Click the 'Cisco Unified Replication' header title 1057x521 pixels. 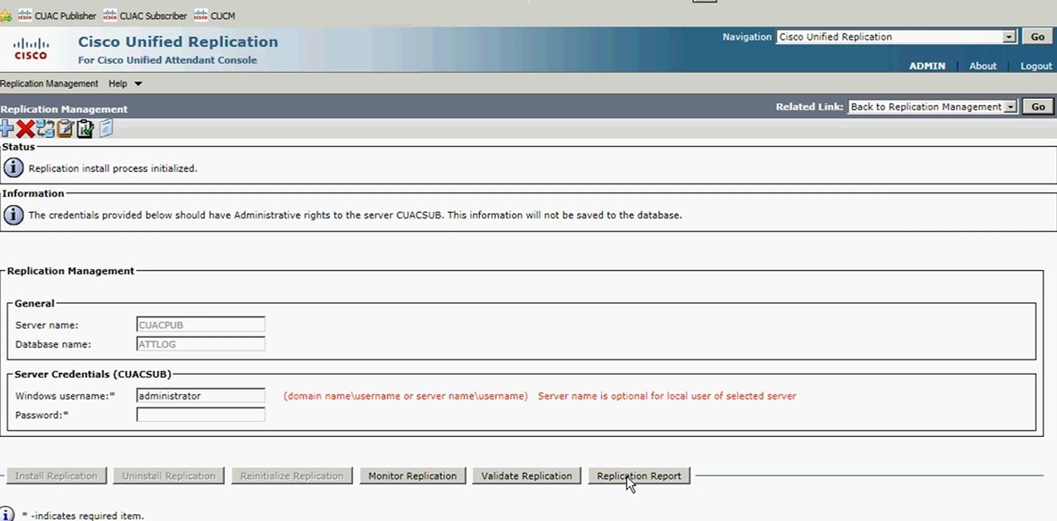click(178, 41)
